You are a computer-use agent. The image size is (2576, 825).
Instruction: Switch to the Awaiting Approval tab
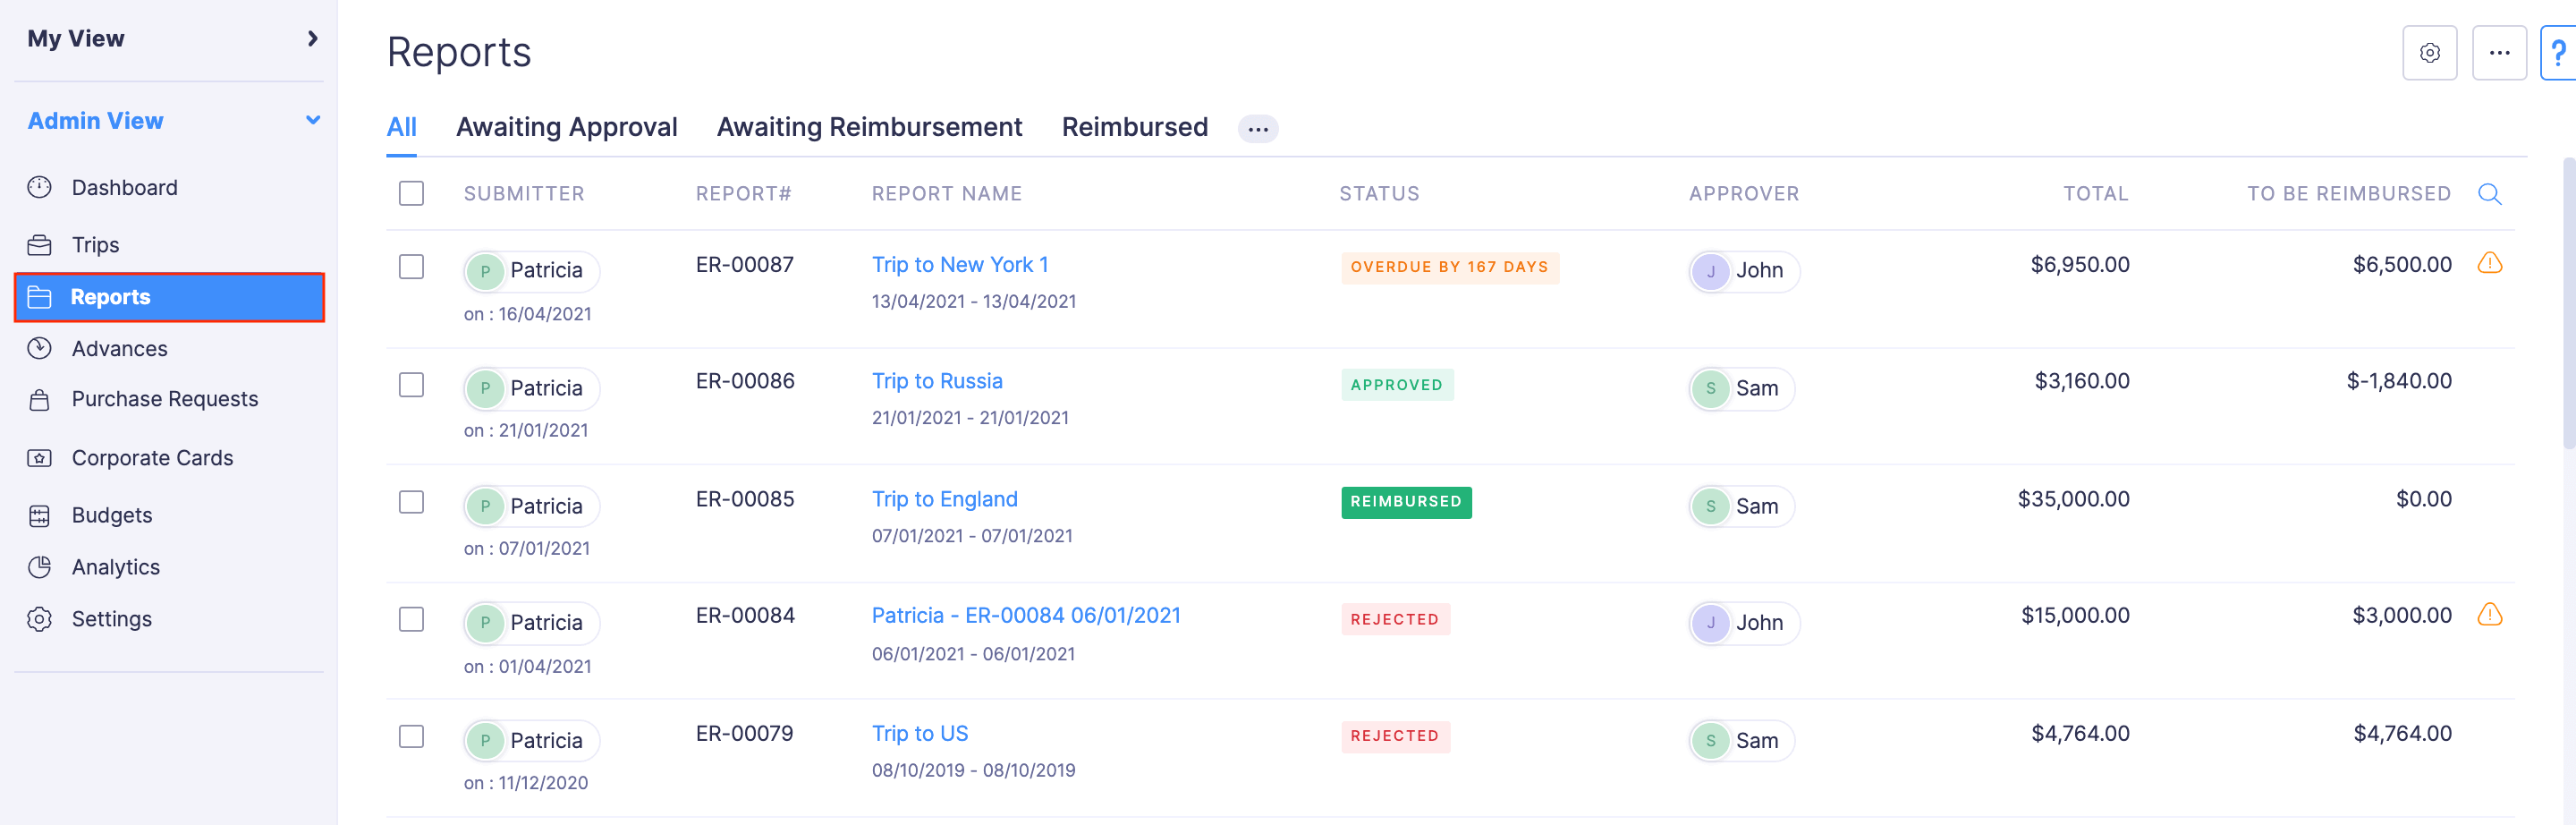[x=567, y=127]
